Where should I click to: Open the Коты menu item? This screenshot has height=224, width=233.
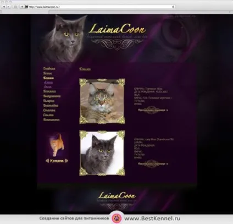point(47,73)
